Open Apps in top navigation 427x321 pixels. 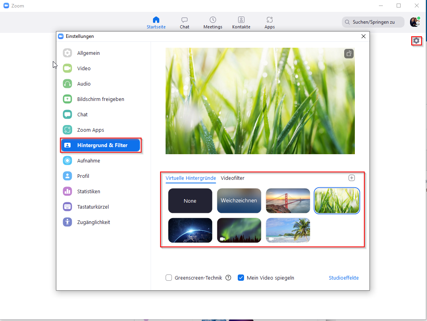269,23
